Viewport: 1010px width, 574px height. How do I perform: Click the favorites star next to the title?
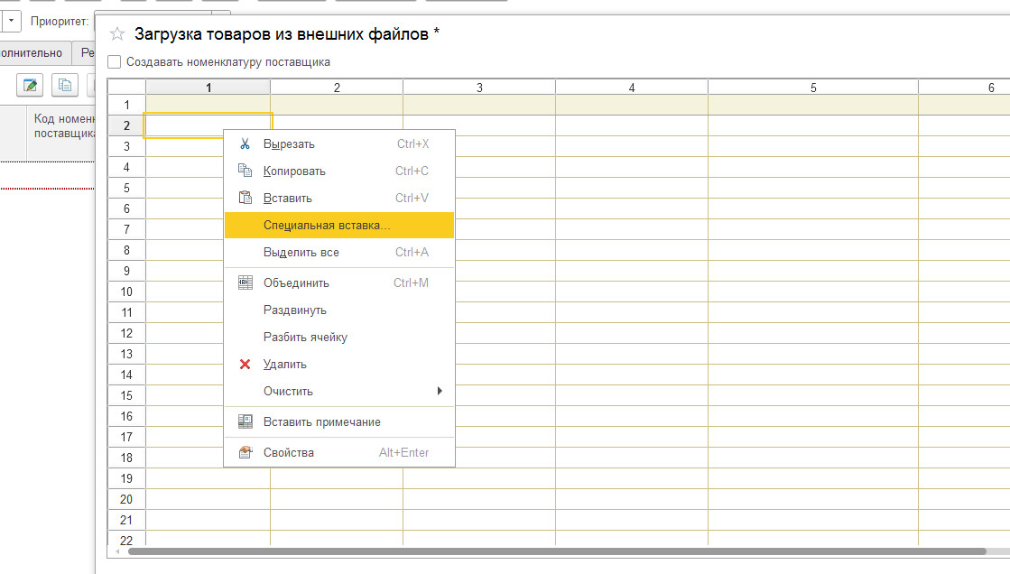(x=116, y=34)
